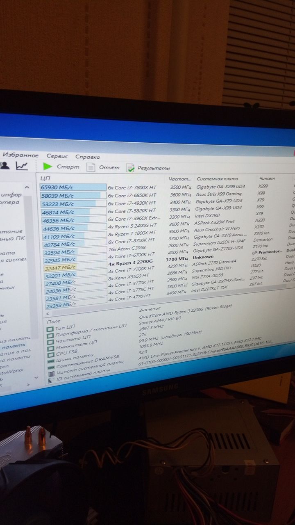Select the 46814 МБ/с score

pyautogui.click(x=58, y=212)
